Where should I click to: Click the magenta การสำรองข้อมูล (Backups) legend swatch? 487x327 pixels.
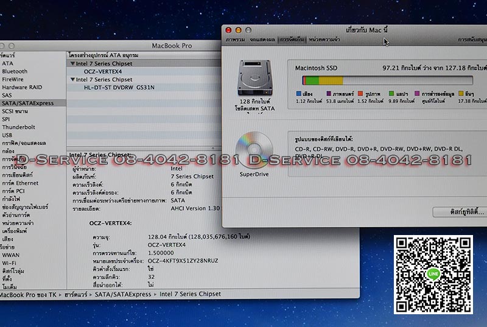(x=417, y=94)
